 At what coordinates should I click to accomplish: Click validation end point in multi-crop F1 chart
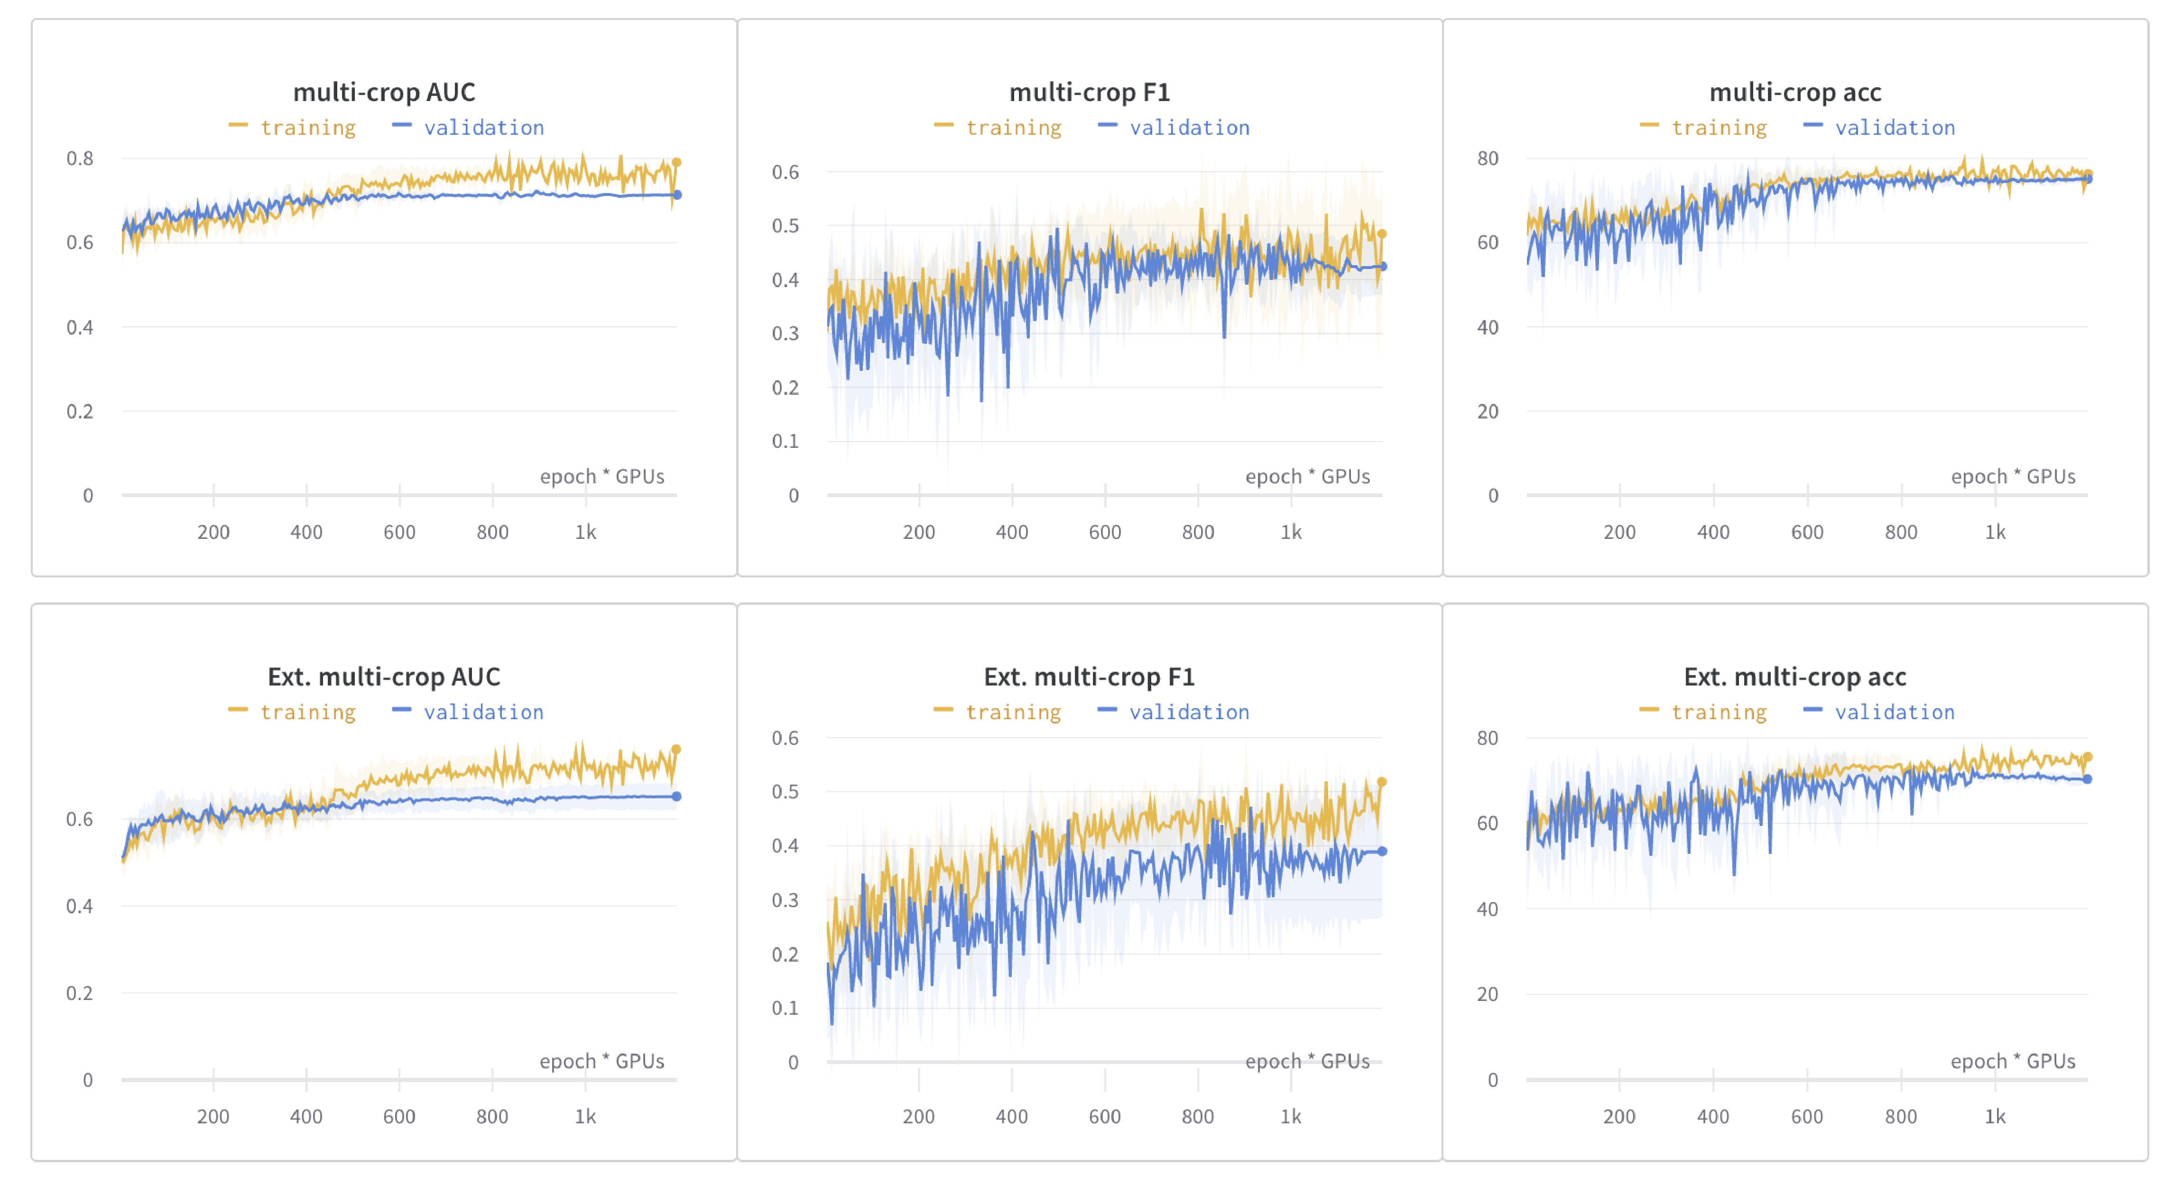(x=1382, y=266)
